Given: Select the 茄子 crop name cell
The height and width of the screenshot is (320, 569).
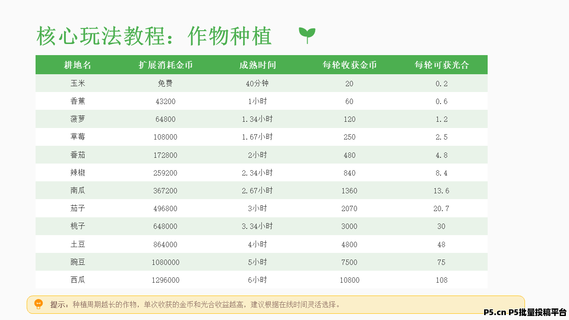Looking at the screenshot, I should click(78, 208).
